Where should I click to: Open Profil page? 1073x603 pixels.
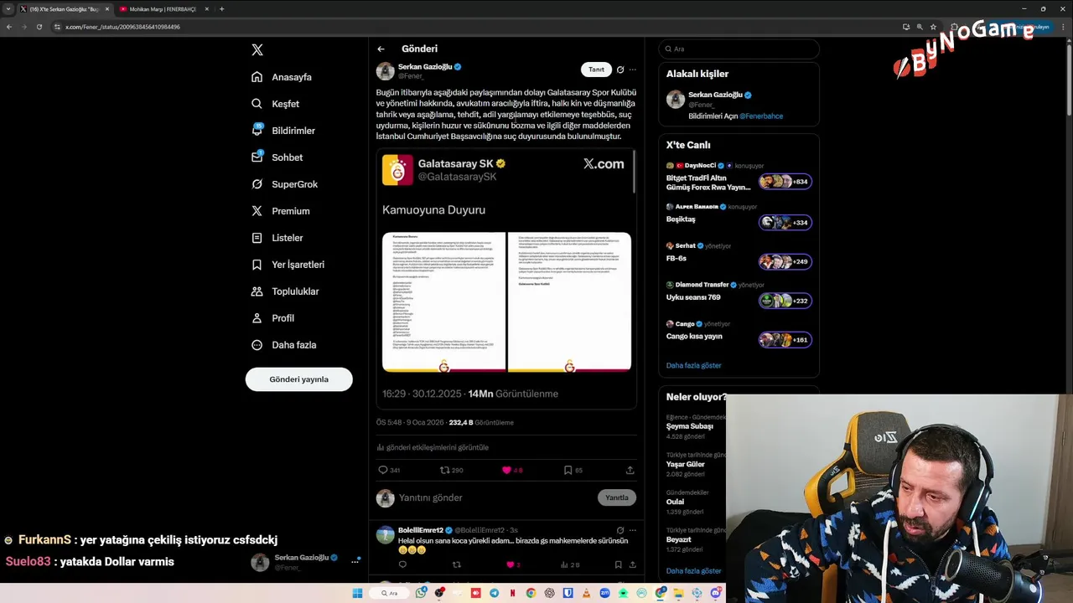(272, 318)
